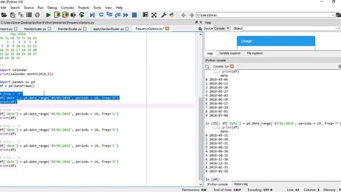The image size is (341, 192).
Task: Open the View menu
Action: pyautogui.click(x=108, y=7)
